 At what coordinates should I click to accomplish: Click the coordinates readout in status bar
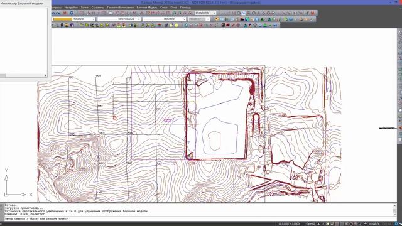tap(290, 224)
